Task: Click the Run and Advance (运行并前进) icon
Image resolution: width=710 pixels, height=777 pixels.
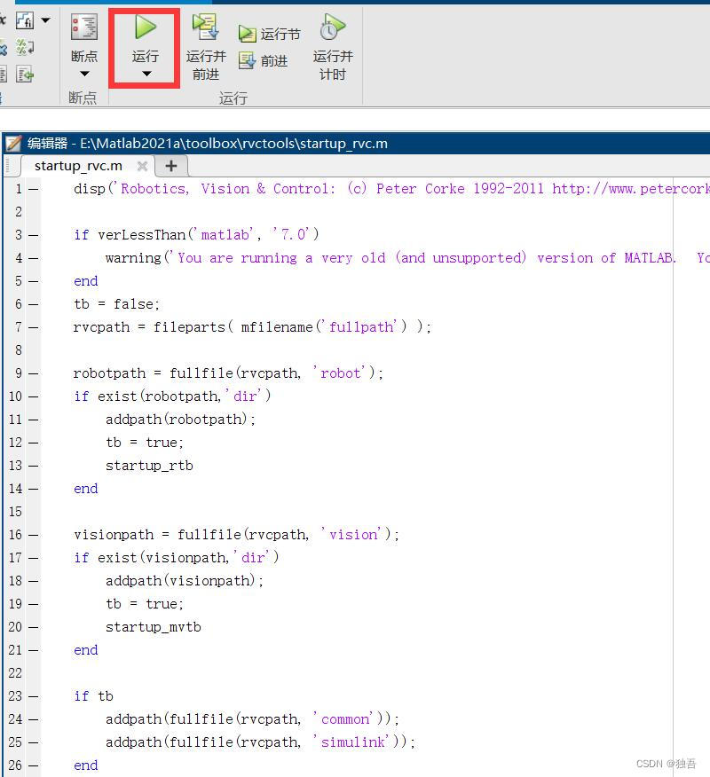Action: click(x=206, y=27)
